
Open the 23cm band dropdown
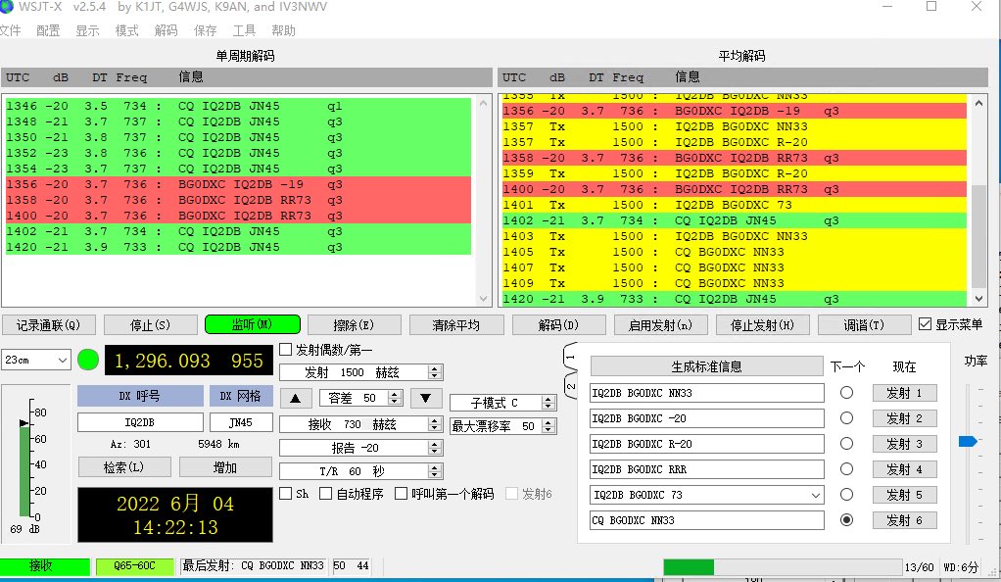(x=35, y=360)
